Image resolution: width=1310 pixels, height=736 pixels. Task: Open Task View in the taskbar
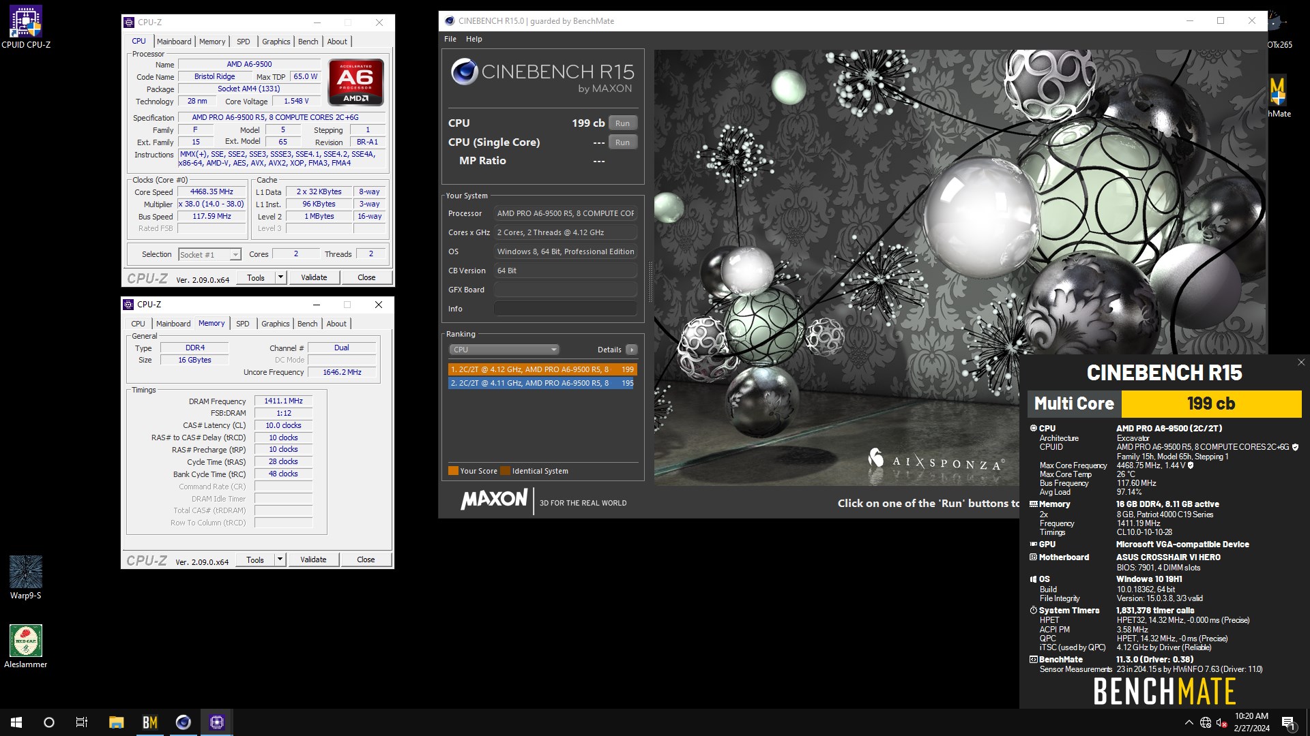pyautogui.click(x=82, y=722)
